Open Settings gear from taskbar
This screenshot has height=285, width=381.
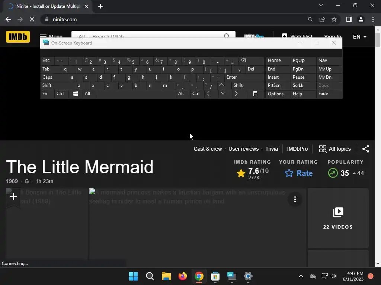248,276
